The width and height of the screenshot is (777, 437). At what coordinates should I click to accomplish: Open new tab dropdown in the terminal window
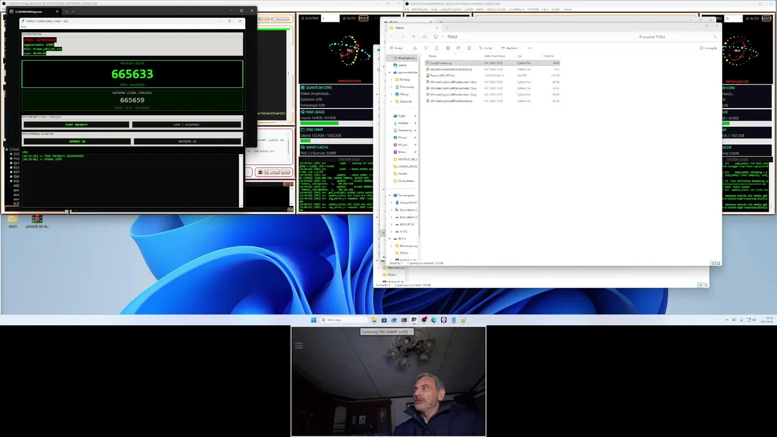point(73,11)
